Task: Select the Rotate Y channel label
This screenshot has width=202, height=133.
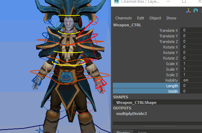Action: click(170, 53)
